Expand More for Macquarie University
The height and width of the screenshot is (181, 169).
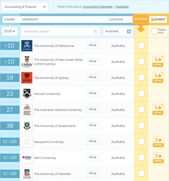[x=93, y=142]
